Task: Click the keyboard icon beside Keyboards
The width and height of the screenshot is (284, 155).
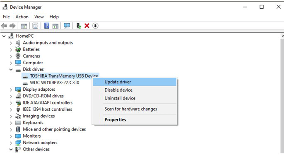Action: (x=18, y=123)
